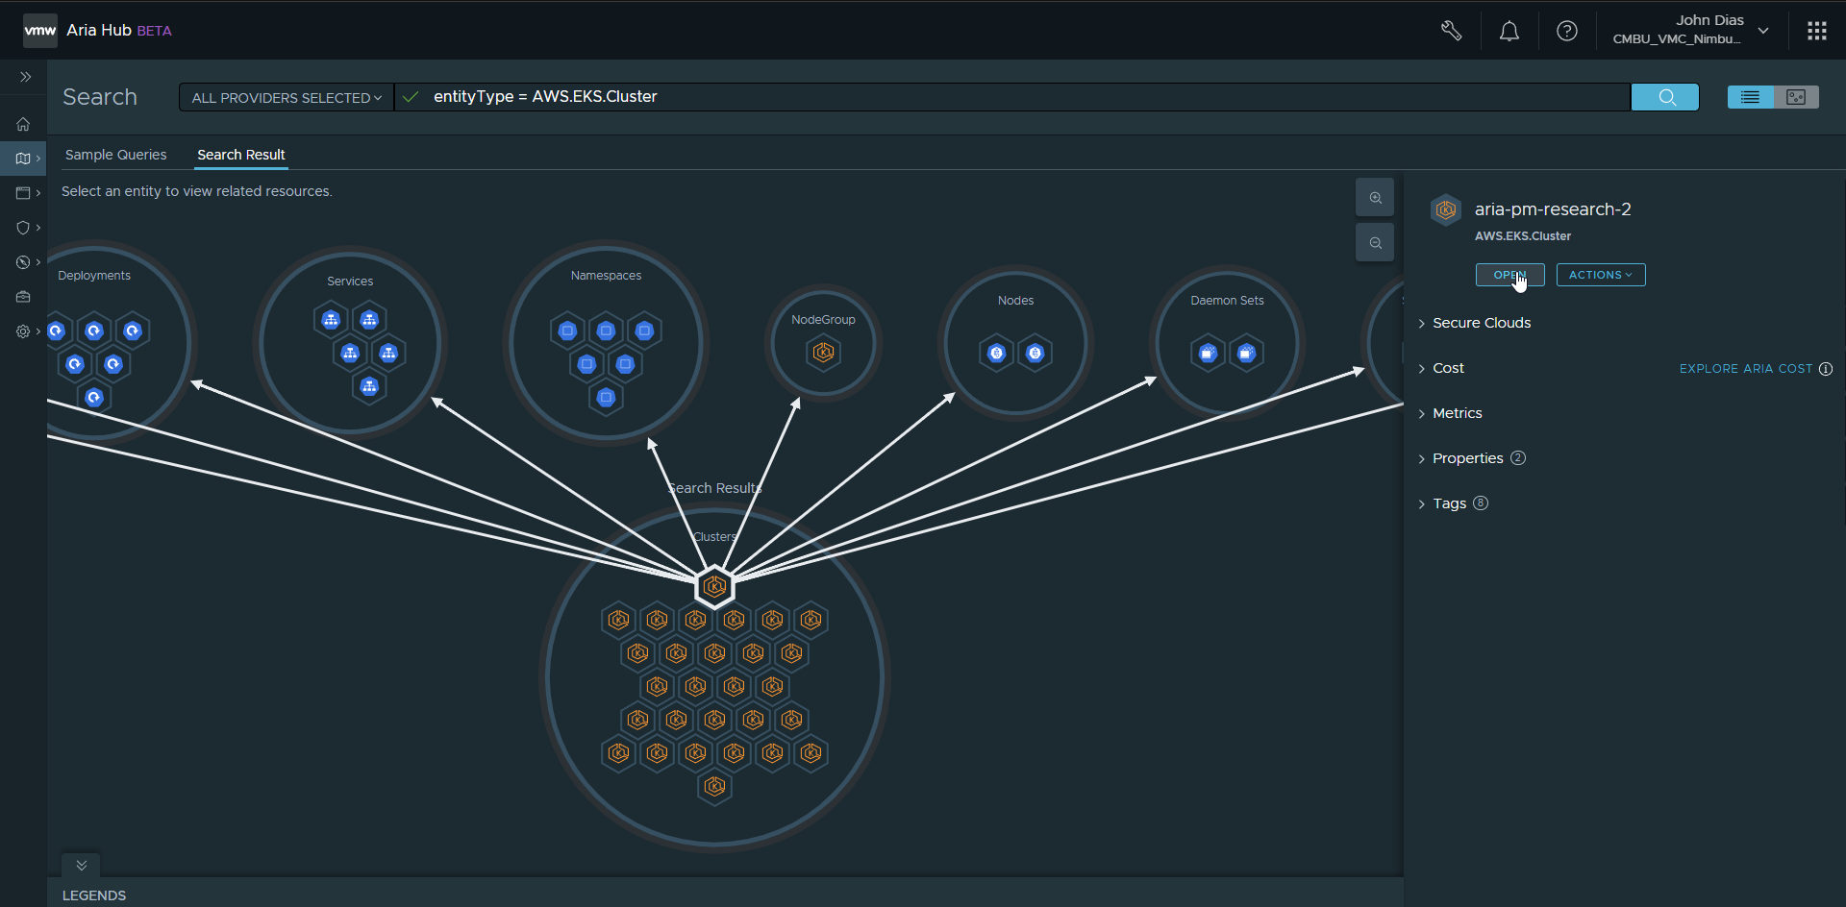This screenshot has height=907, width=1846.
Task: Open the help question mark icon
Action: 1567,31
